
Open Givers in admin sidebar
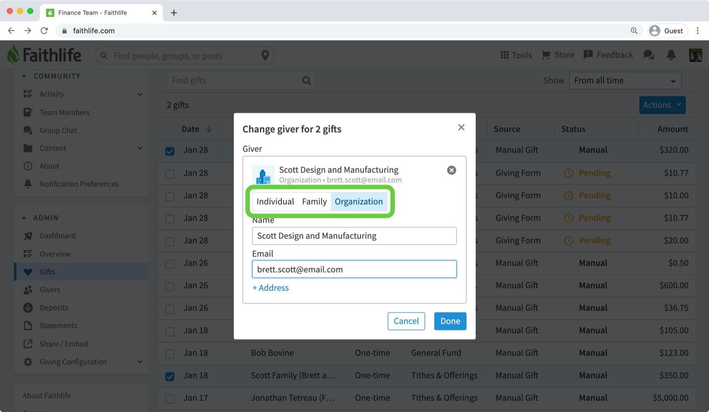tap(50, 290)
